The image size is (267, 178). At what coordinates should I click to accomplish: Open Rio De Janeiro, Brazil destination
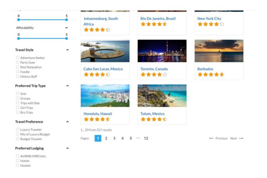click(x=158, y=18)
